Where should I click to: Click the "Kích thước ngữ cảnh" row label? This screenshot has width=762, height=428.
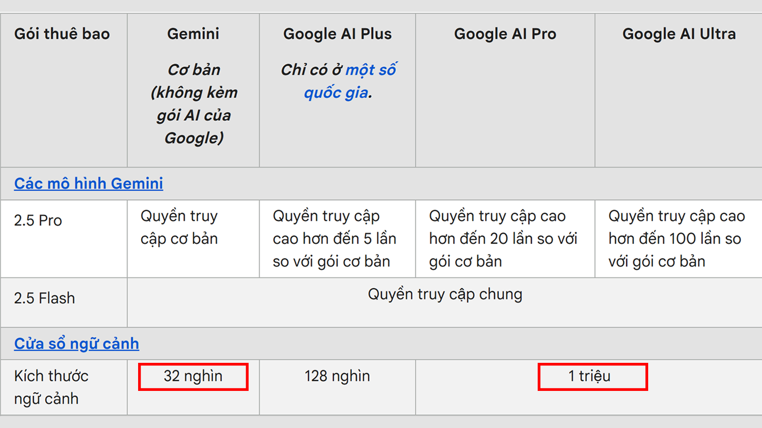[51, 387]
